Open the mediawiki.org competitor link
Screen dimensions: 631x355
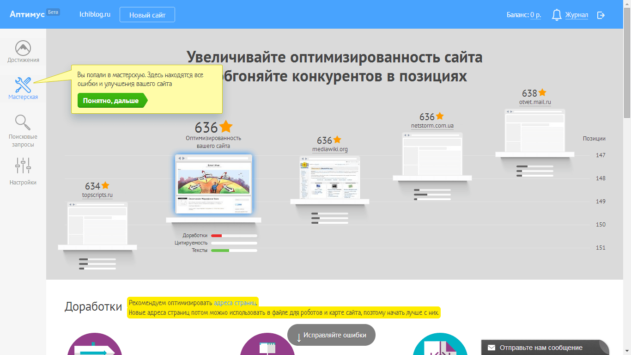(330, 149)
